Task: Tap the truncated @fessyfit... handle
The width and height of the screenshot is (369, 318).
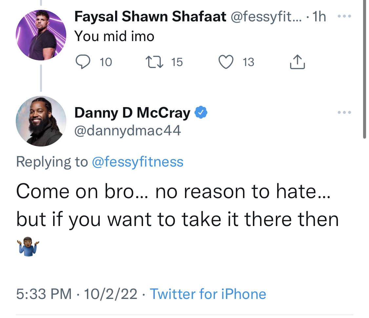Action: tap(266, 17)
